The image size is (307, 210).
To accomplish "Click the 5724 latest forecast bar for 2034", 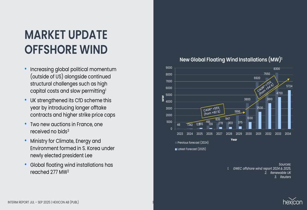I will coord(289,109).
